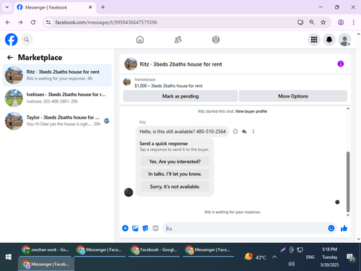This screenshot has height=271, width=361.
Task: Select the Messenger | Facebook browser tab
Action: click(x=55, y=7)
